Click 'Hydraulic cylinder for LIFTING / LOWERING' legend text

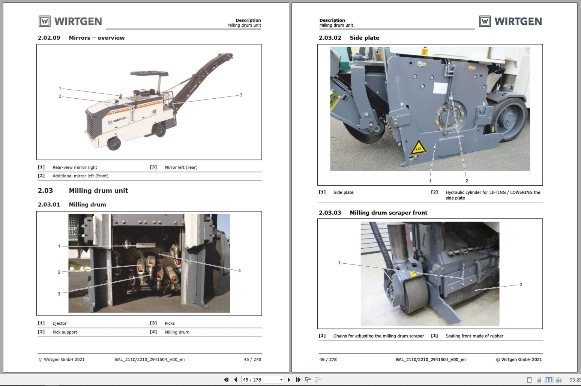click(493, 195)
